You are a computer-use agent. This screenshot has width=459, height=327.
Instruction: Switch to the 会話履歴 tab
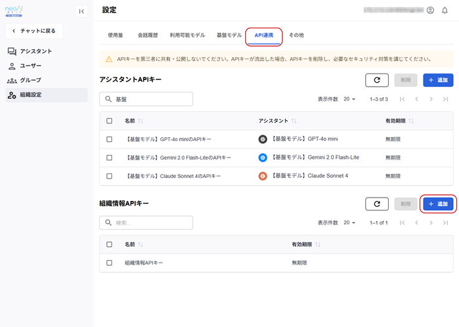tap(148, 35)
